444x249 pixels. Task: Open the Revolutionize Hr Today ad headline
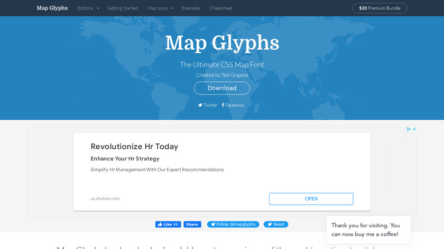tap(134, 147)
